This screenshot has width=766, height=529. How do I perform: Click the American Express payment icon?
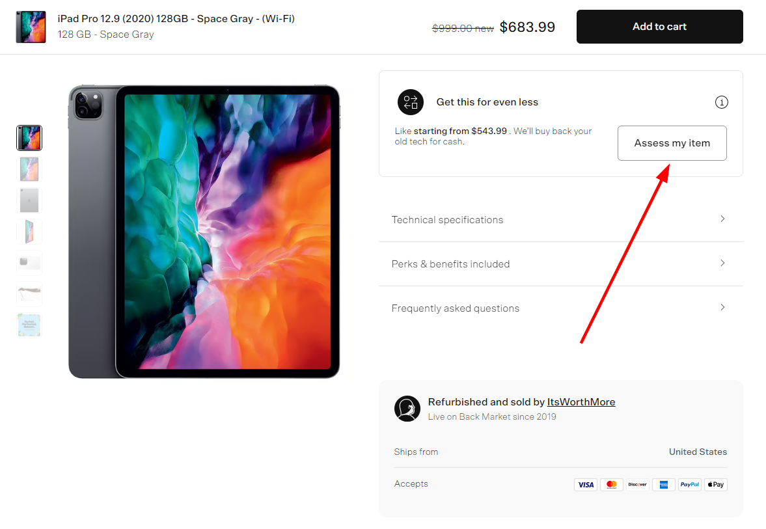tap(663, 485)
